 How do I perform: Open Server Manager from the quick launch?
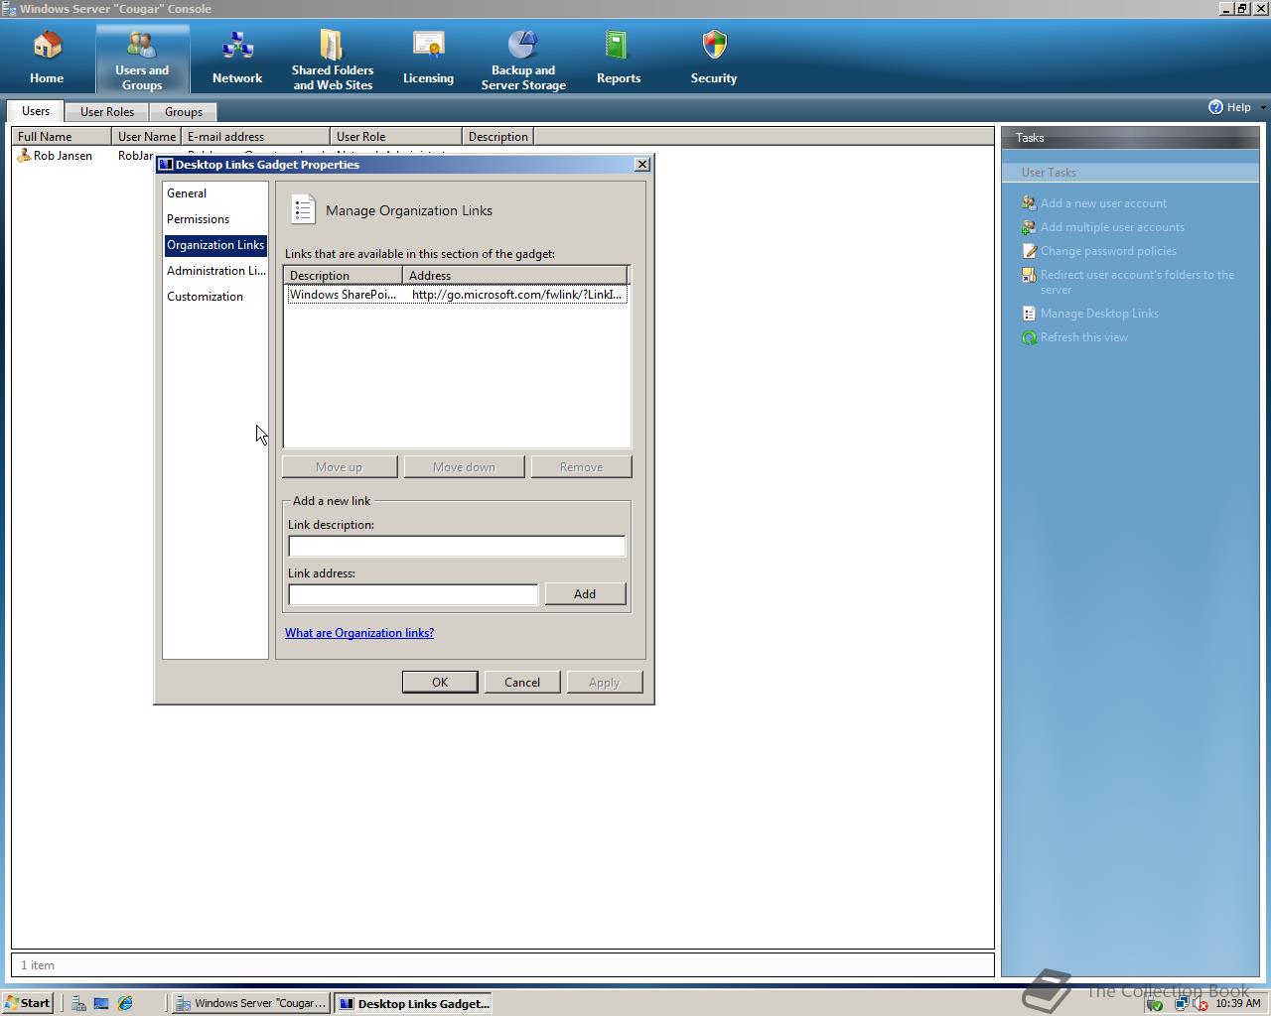click(78, 1003)
